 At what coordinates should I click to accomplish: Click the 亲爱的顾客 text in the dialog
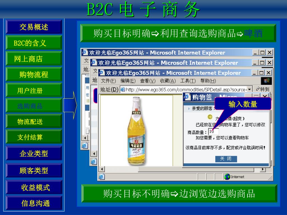202,108
